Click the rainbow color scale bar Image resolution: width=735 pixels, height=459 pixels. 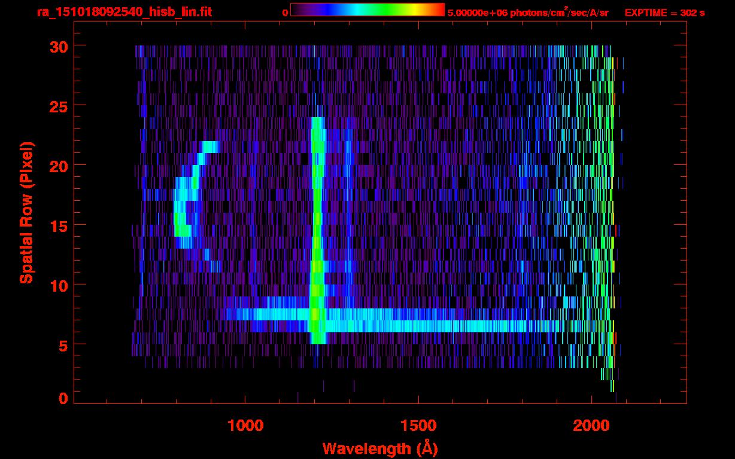point(367,10)
